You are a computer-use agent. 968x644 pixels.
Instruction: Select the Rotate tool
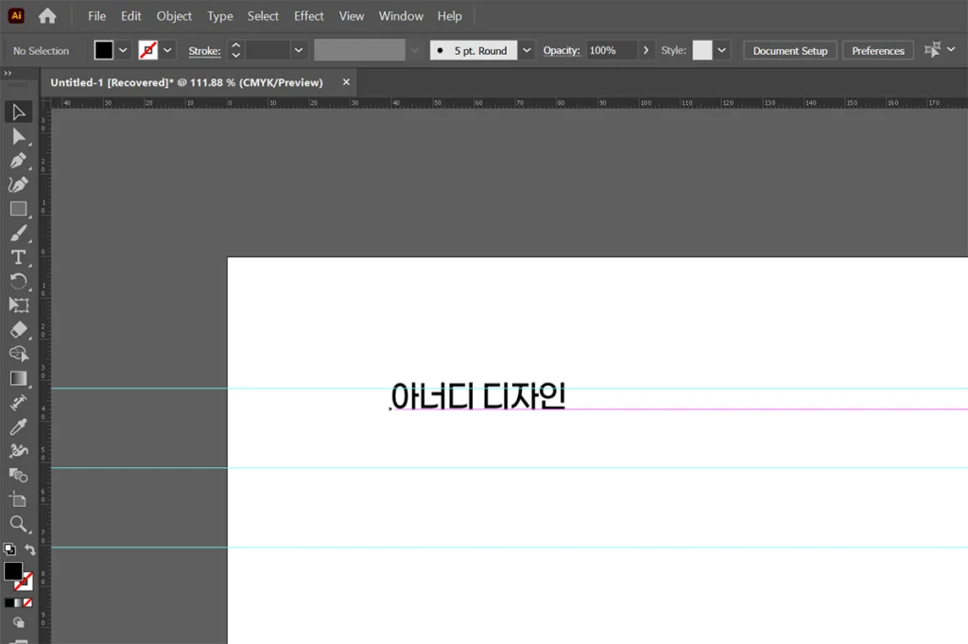18,282
